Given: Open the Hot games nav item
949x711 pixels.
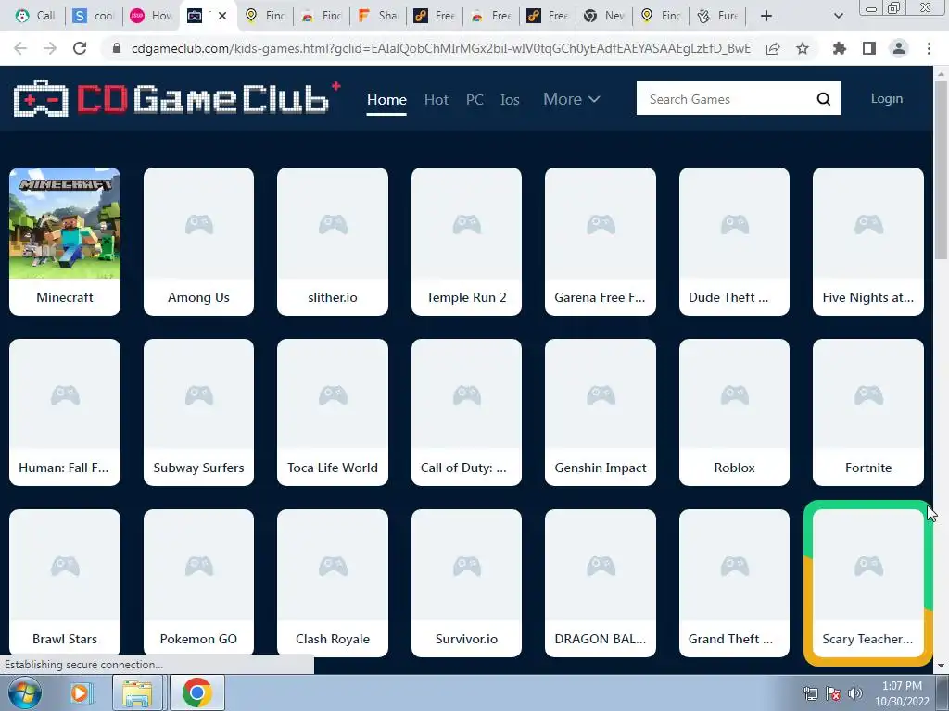Looking at the screenshot, I should click(x=437, y=99).
